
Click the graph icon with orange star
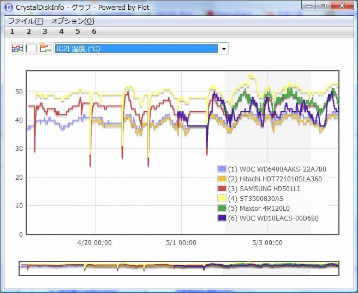(46, 48)
